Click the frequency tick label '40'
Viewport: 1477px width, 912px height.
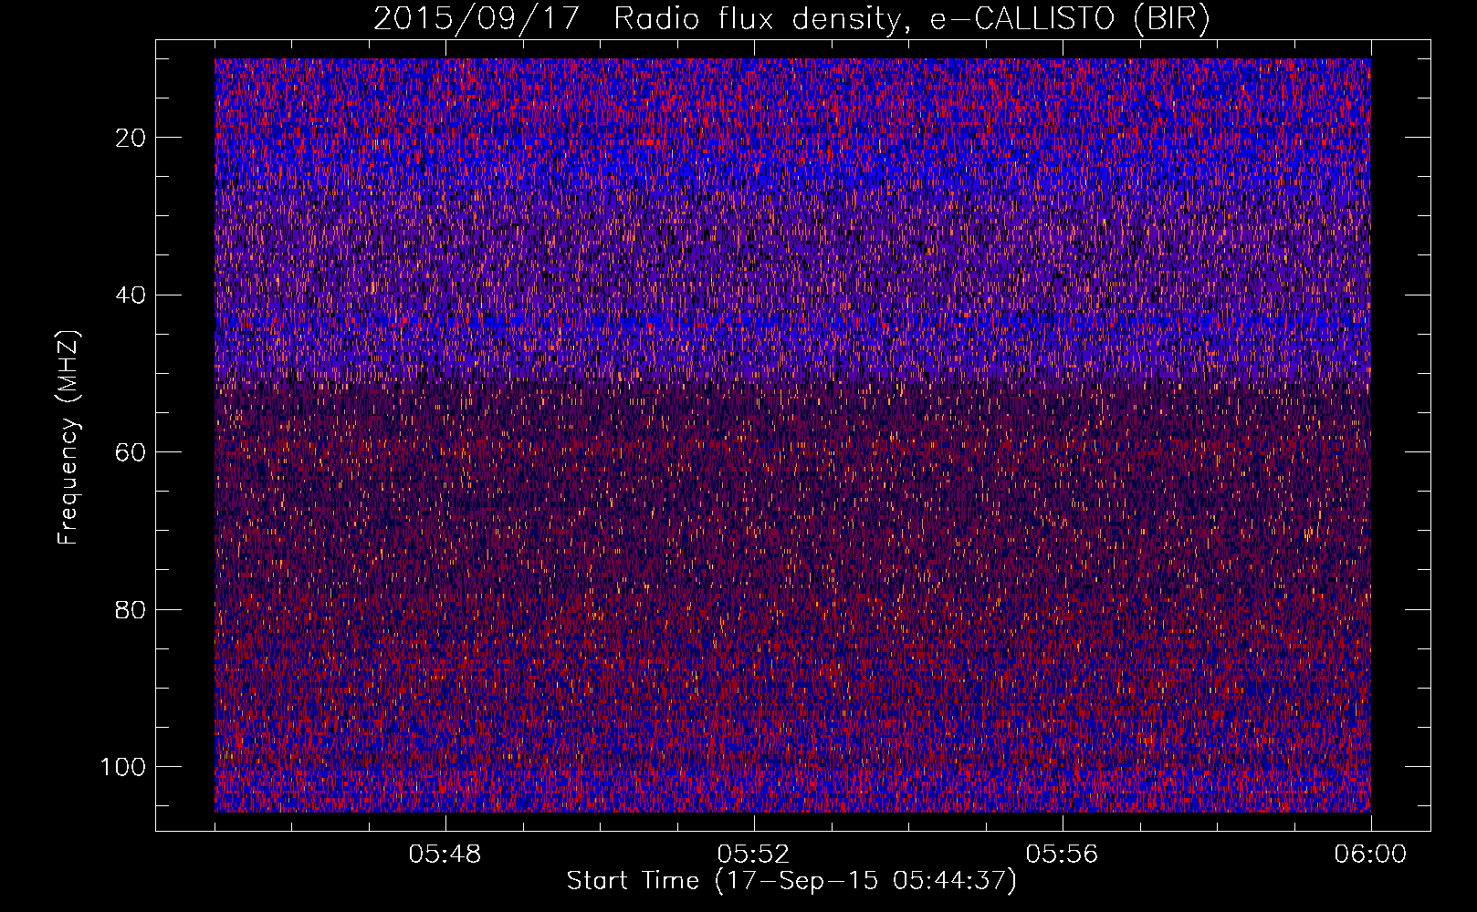pyautogui.click(x=131, y=295)
